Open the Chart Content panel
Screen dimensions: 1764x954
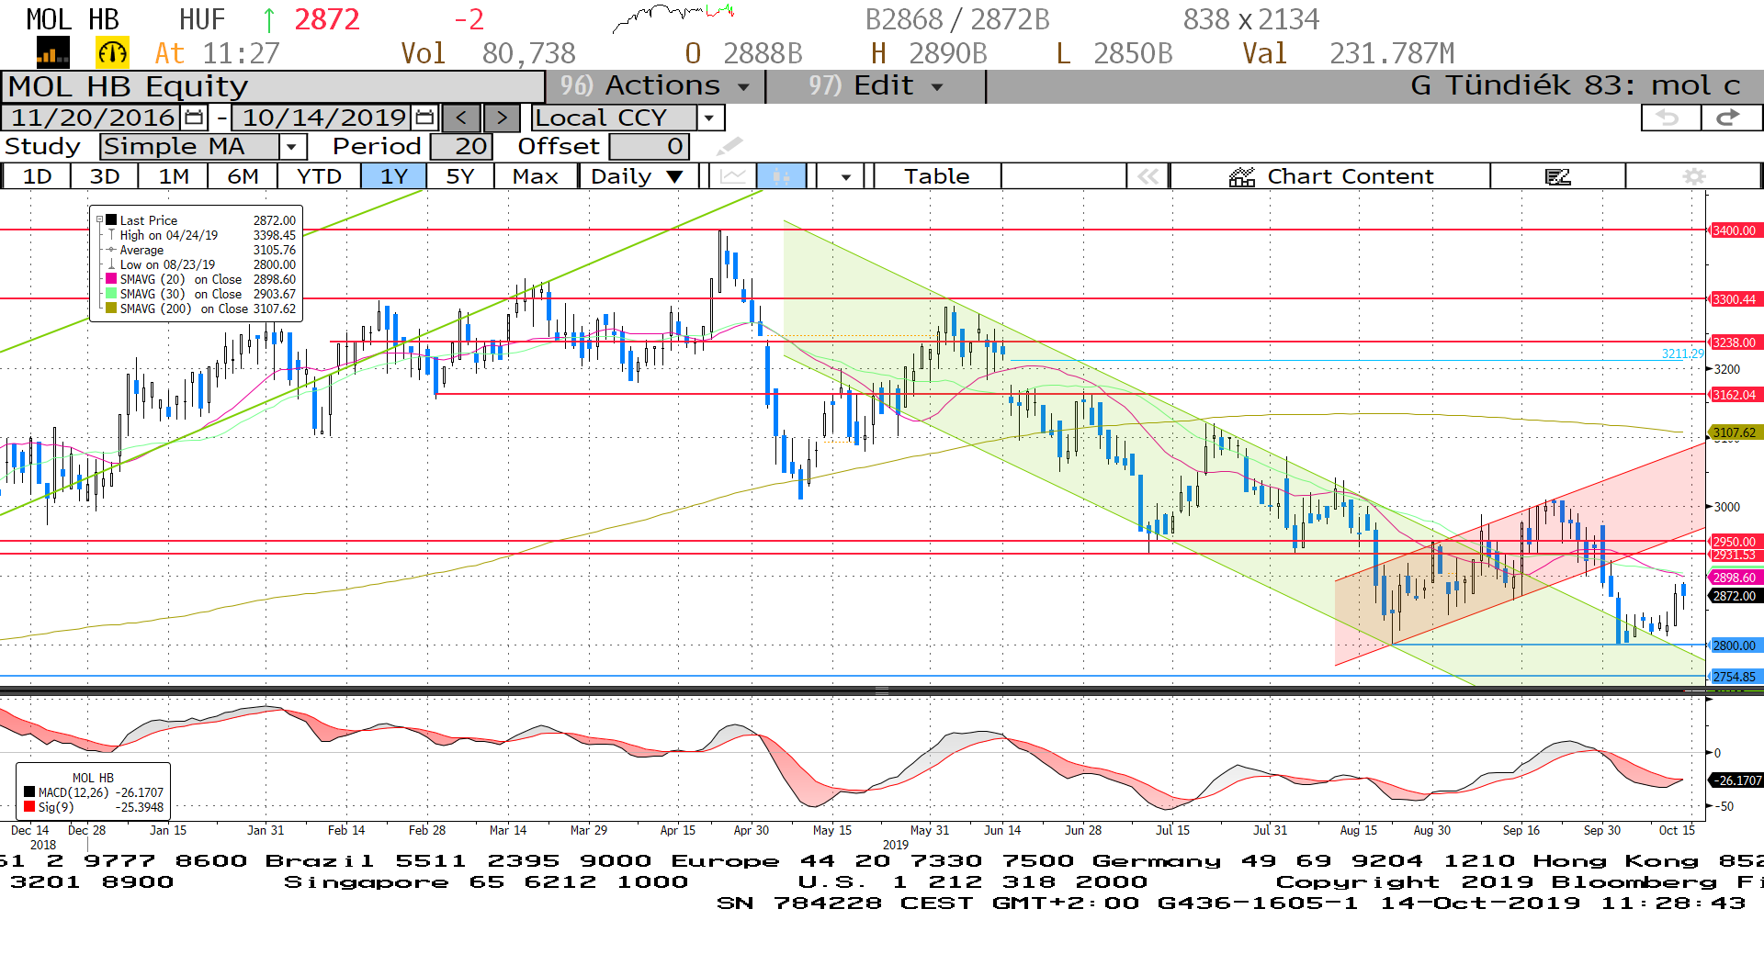pos(1329,176)
